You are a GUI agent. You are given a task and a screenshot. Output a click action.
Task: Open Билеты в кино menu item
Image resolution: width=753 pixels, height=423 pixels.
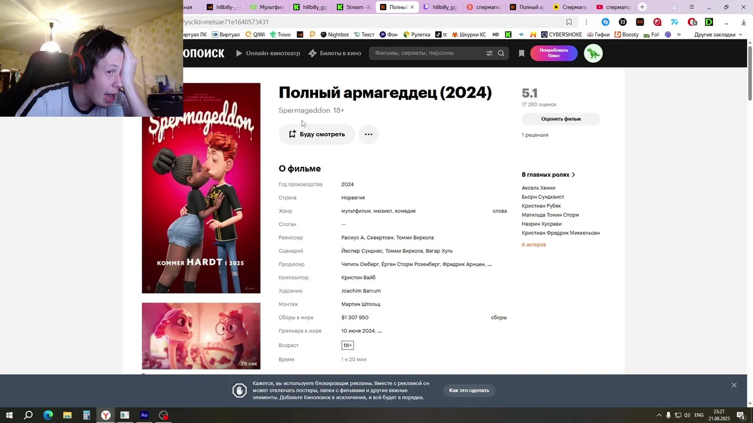[x=335, y=53]
